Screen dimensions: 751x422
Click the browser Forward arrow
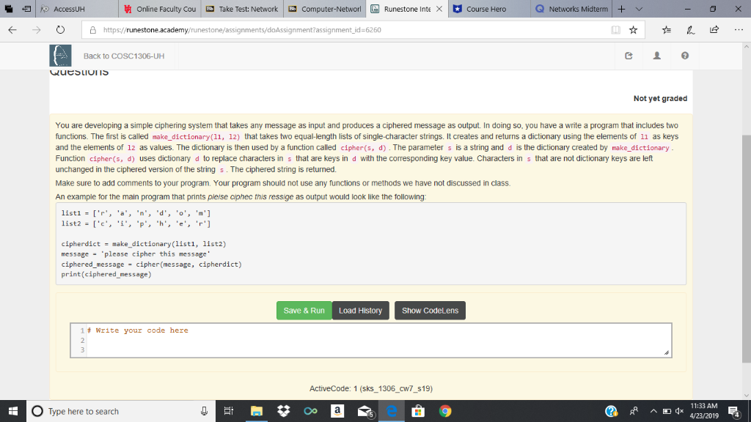[37, 29]
